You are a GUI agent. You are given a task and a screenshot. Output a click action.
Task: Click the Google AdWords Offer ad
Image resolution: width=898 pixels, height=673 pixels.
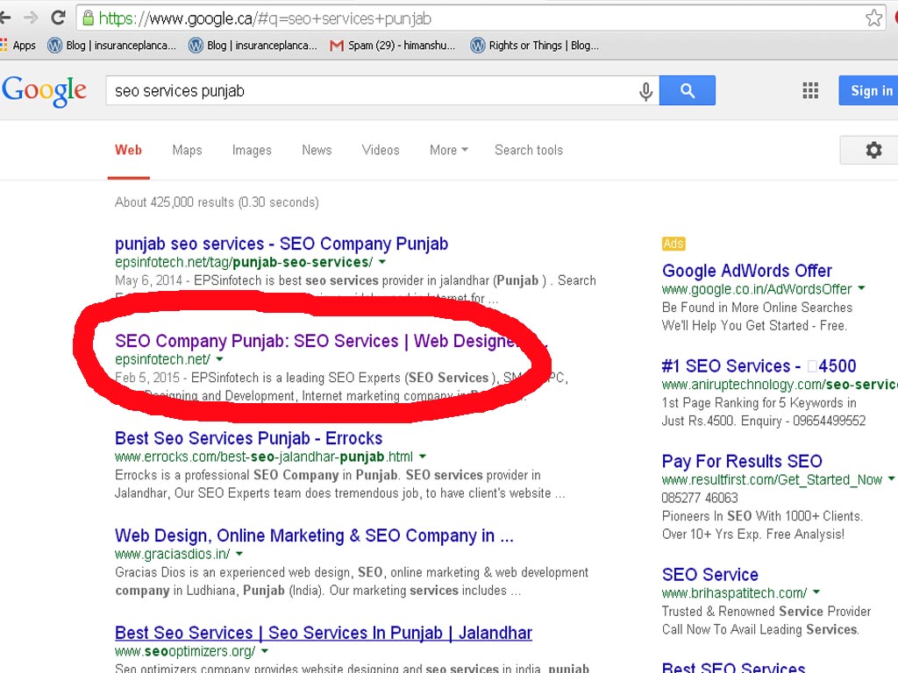tap(747, 271)
